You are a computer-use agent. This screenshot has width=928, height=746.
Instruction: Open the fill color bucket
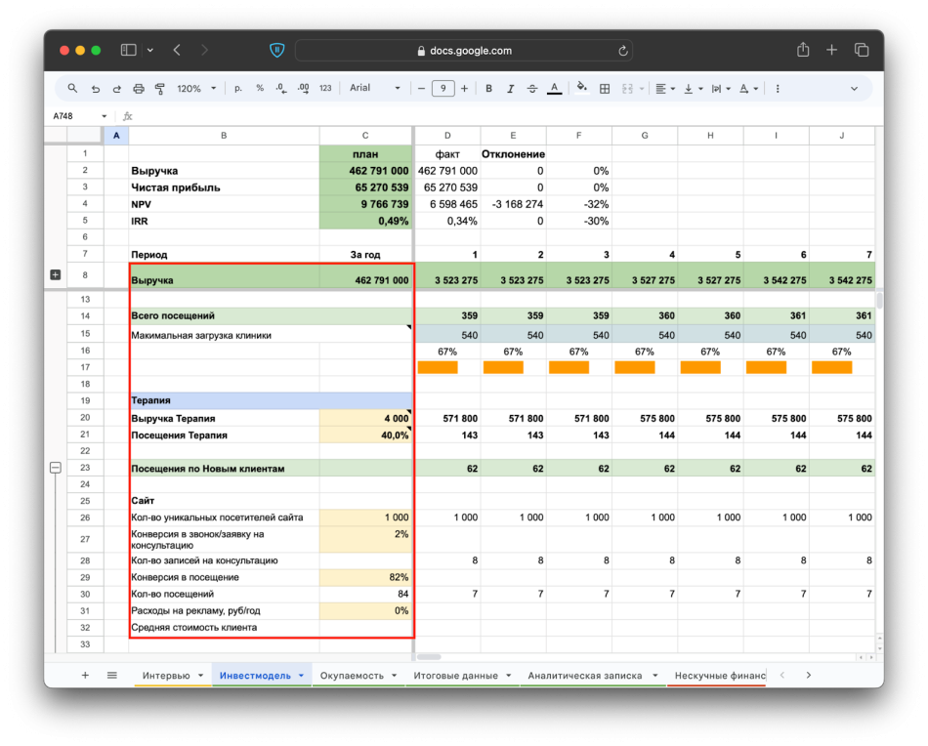click(581, 88)
